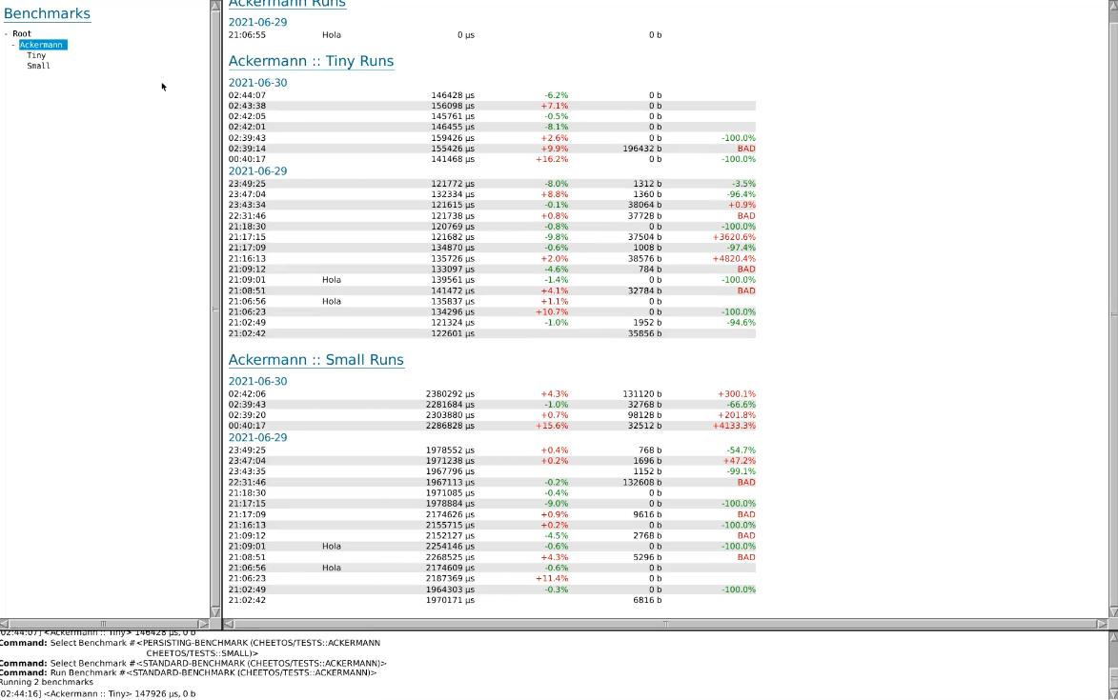
Task: Click up arrow of results vertical scrollbar
Action: (x=1112, y=6)
